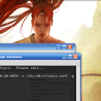Image resolution: width=101 pixels, height=101 pixels.
Task: Expand the 'more' item in dimmed list
Action: (29, 100)
